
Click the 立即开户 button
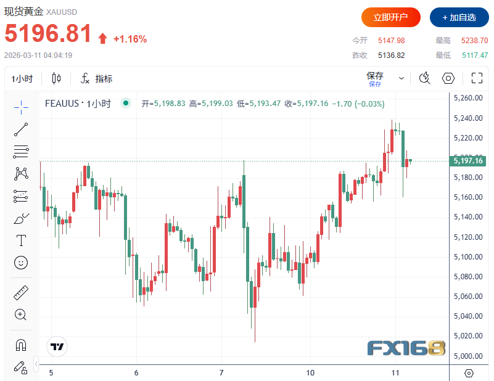click(390, 17)
